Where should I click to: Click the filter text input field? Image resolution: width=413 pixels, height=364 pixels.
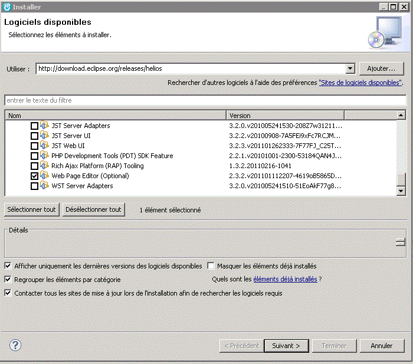205,100
